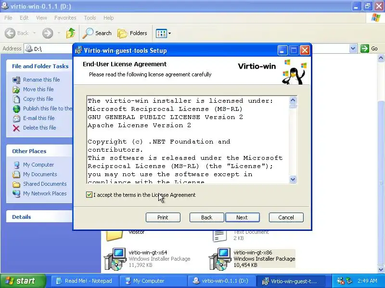
Task: Click the Publish globe icon
Action: pyautogui.click(x=16, y=109)
